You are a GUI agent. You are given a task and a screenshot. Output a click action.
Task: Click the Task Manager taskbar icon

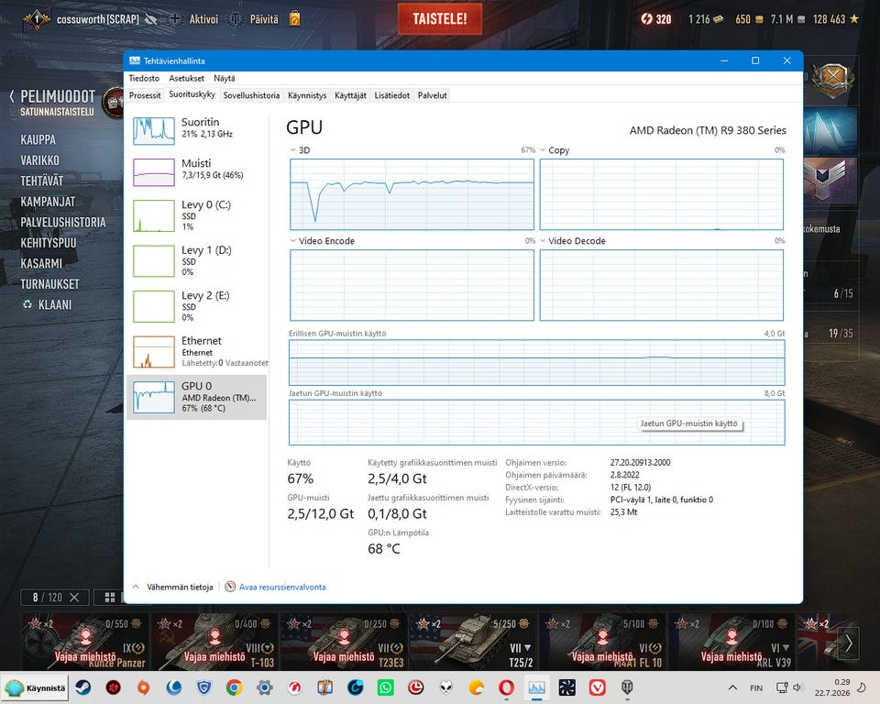(536, 687)
